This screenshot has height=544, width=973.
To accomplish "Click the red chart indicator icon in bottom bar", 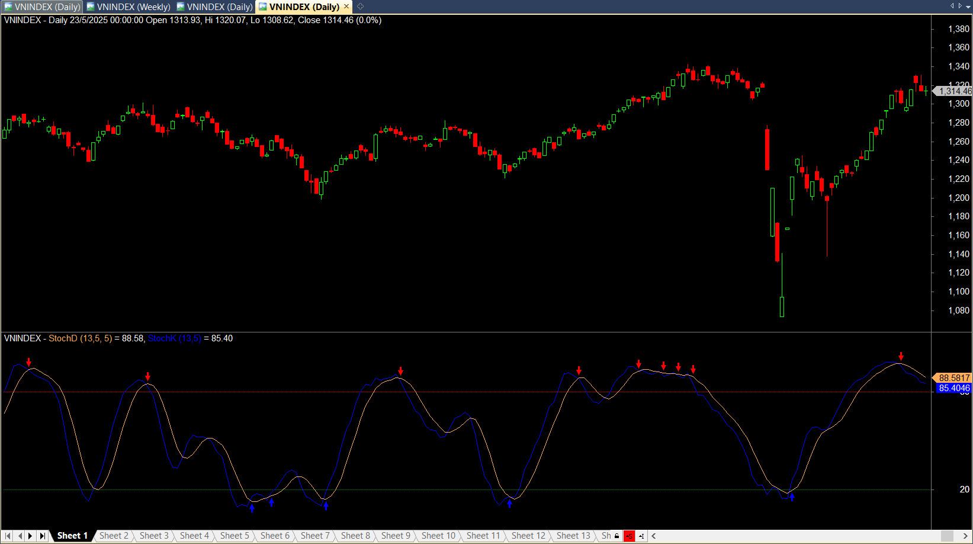I will point(629,536).
